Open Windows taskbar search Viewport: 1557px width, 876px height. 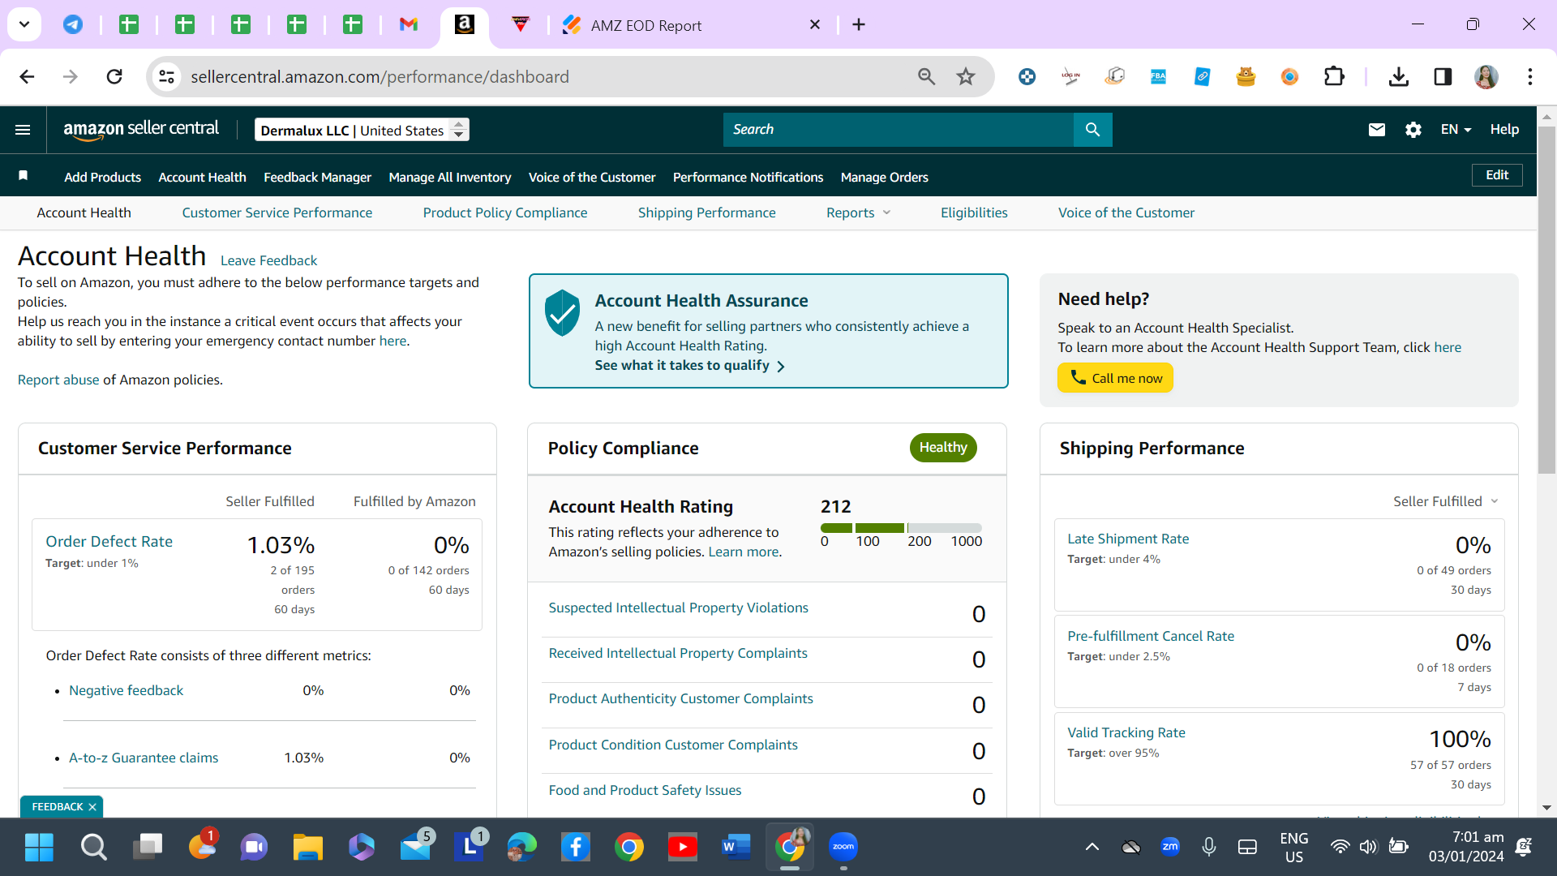(93, 847)
